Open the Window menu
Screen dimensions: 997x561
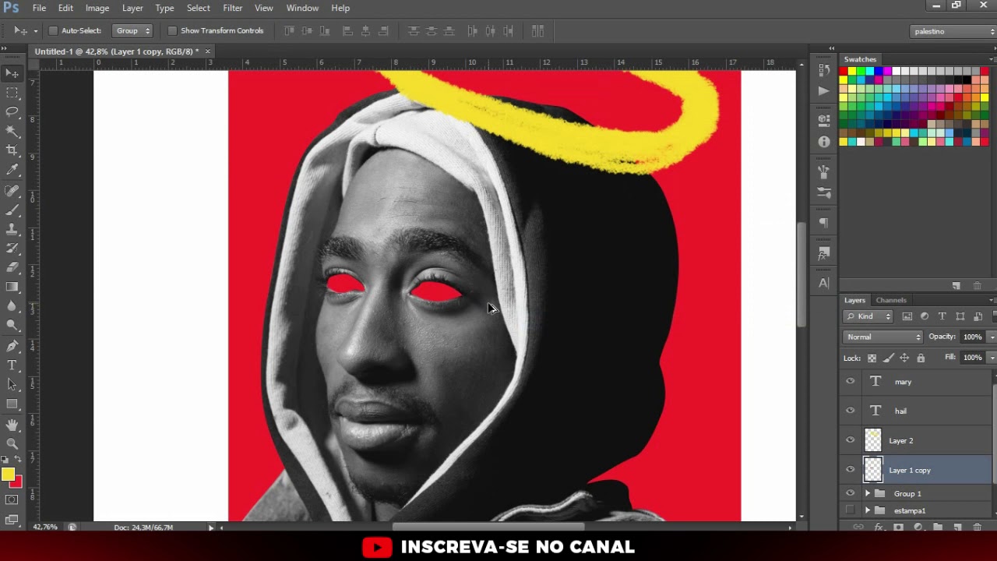coord(302,8)
